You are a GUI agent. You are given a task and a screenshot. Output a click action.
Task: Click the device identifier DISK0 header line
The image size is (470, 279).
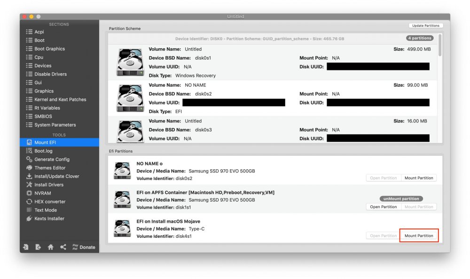tap(259, 38)
